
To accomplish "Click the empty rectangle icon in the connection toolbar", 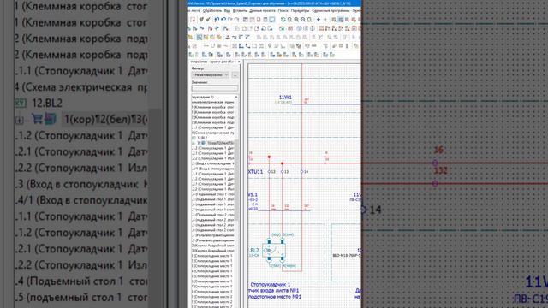I will click(254, 46).
